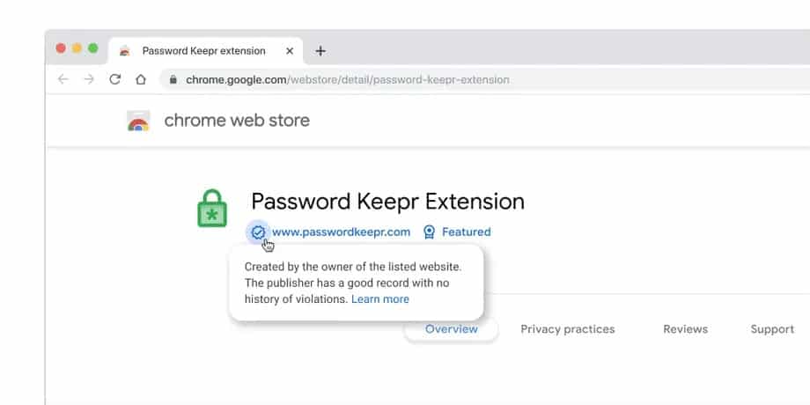Viewport: 810px width, 405px height.
Task: Switch to the Overview tab
Action: 452,329
